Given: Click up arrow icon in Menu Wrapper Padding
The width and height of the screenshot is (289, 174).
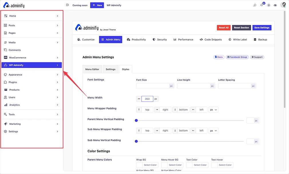Looking at the screenshot, I should (x=139, y=110).
